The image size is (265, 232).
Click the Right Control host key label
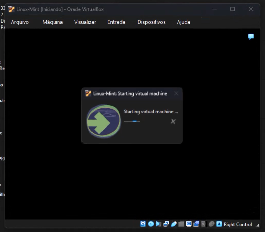point(238,224)
